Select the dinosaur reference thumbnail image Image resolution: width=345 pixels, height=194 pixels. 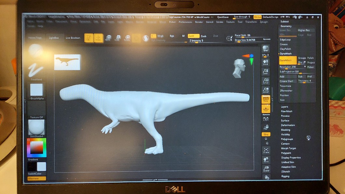coord(67,62)
